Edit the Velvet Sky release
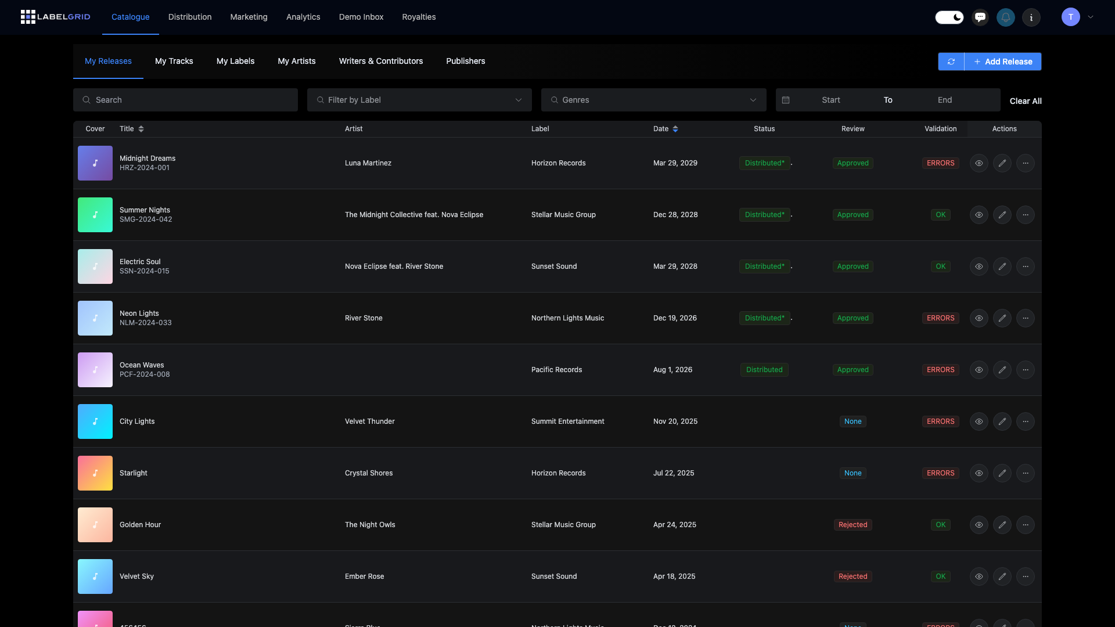This screenshot has height=627, width=1115. tap(1002, 576)
